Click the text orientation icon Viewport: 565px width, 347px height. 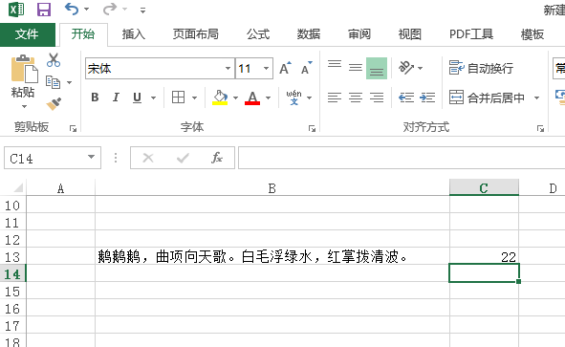tap(406, 67)
